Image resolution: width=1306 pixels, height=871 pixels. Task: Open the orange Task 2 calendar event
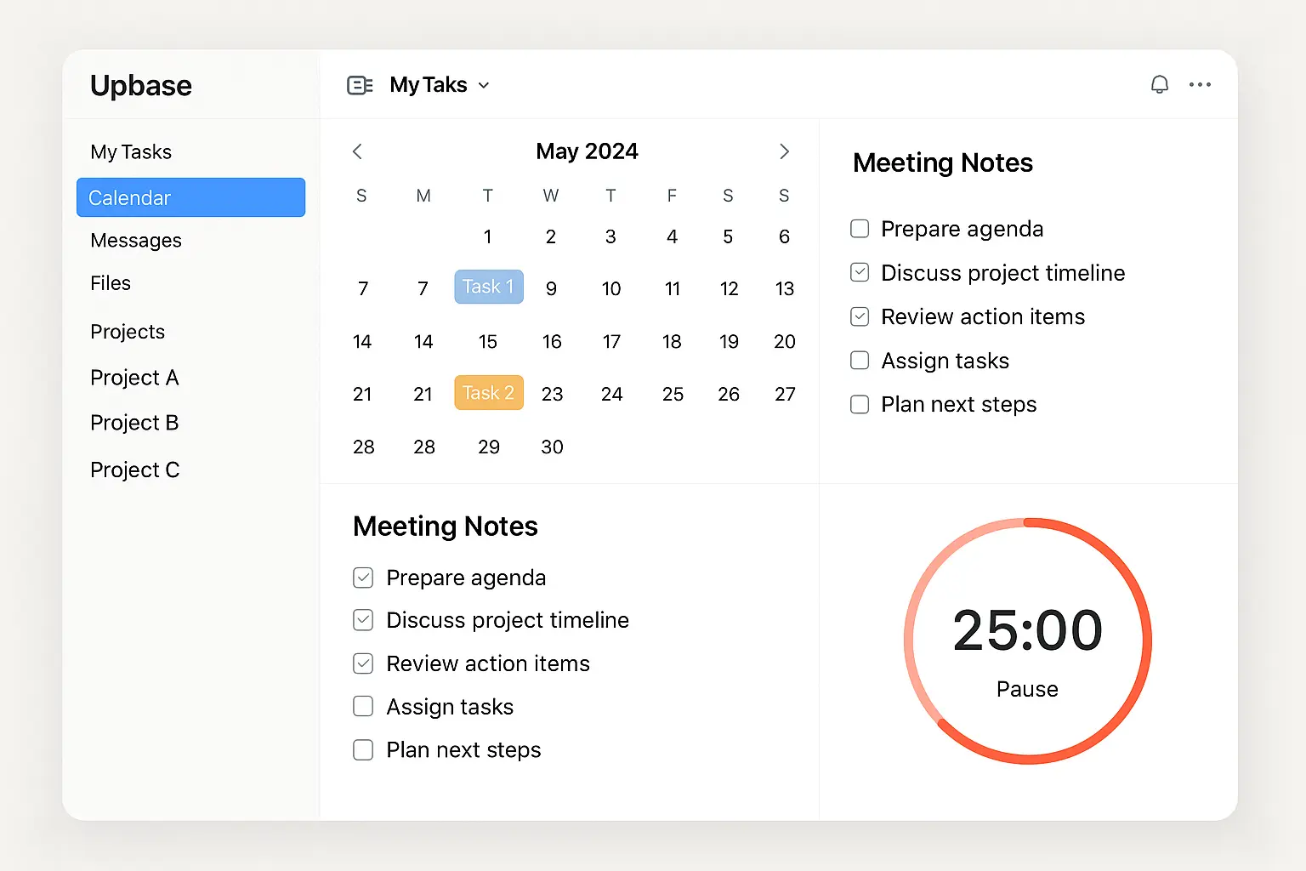[x=489, y=393]
